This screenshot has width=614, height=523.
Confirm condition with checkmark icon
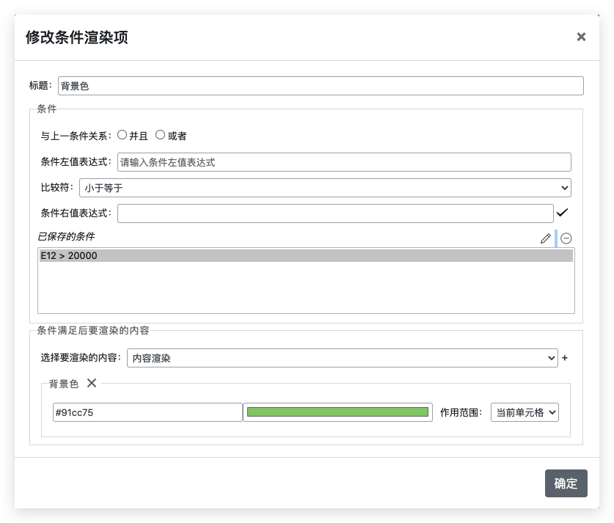(563, 213)
